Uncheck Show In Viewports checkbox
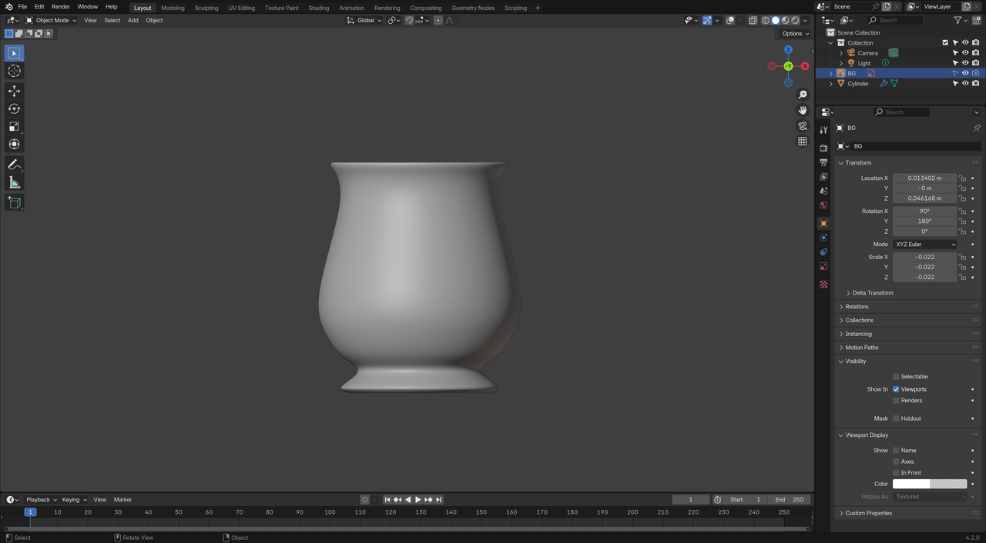 pos(896,389)
